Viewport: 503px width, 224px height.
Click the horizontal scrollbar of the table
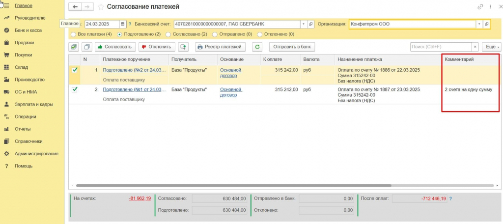[x=233, y=186]
